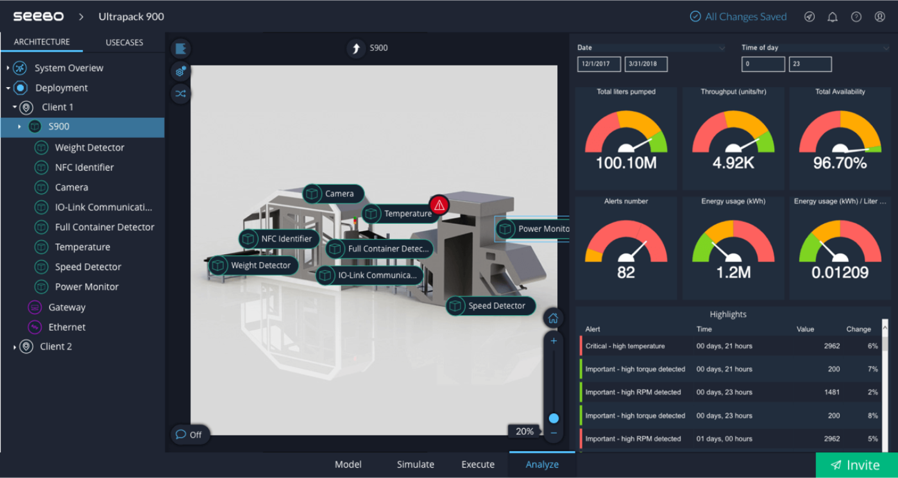Click the System Overview network icon

pos(20,68)
